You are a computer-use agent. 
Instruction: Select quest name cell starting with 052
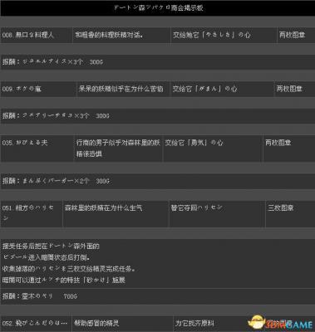[36, 324]
